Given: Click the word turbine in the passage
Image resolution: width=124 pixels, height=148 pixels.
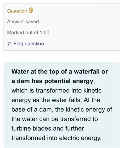Looking at the screenshot, I should tap(21, 128).
